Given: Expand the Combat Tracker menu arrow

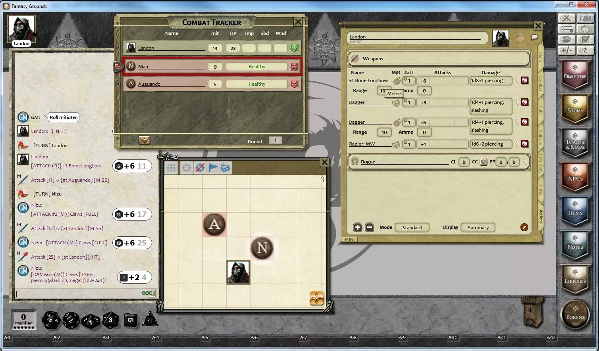Looking at the screenshot, I should 144,140.
